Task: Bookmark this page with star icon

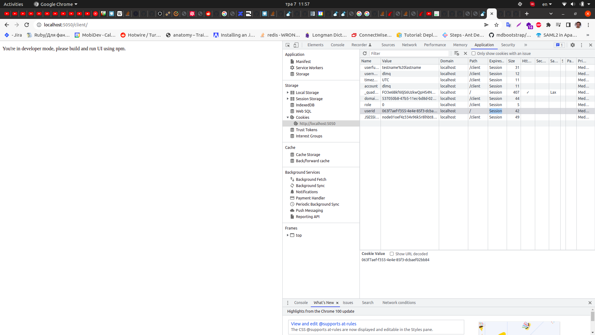Action: [496, 25]
